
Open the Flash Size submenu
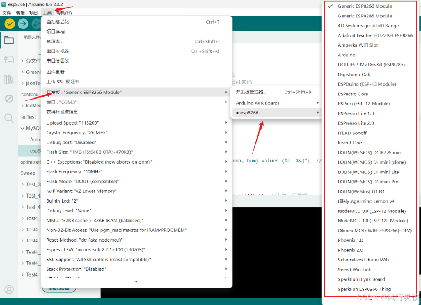(x=136, y=152)
